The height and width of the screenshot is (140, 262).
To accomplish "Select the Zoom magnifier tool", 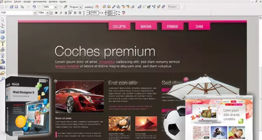I will click(x=2, y=79).
